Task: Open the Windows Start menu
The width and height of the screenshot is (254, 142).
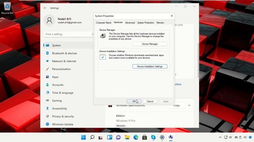Action: tap(83, 137)
